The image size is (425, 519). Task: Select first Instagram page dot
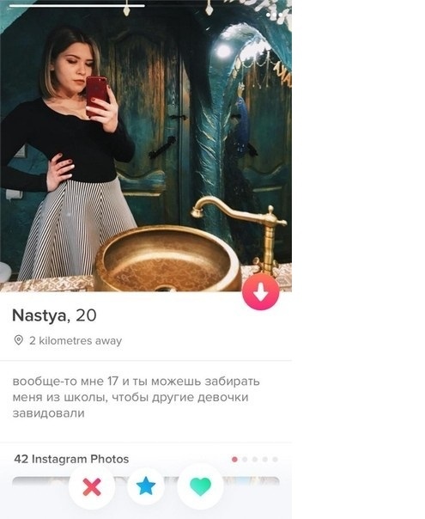[x=234, y=460]
